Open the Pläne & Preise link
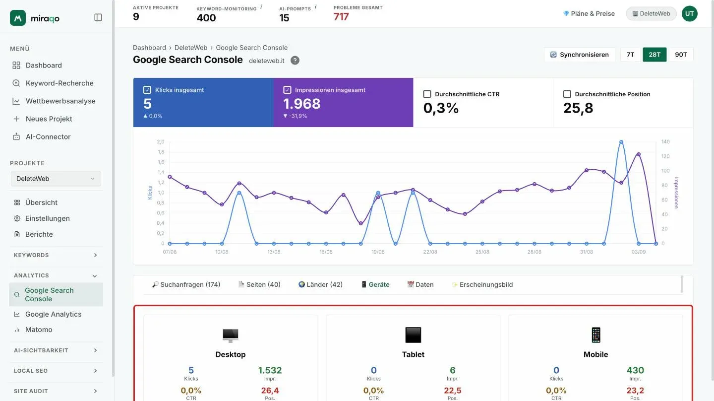Image resolution: width=714 pixels, height=401 pixels. click(589, 14)
